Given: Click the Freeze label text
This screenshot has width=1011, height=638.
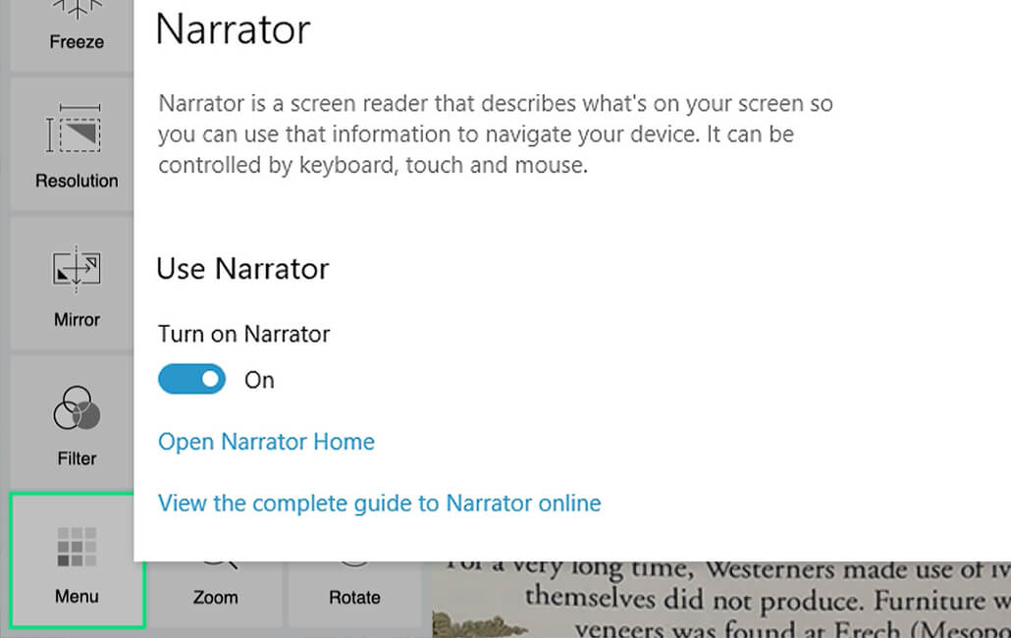Looking at the screenshot, I should coord(77,42).
